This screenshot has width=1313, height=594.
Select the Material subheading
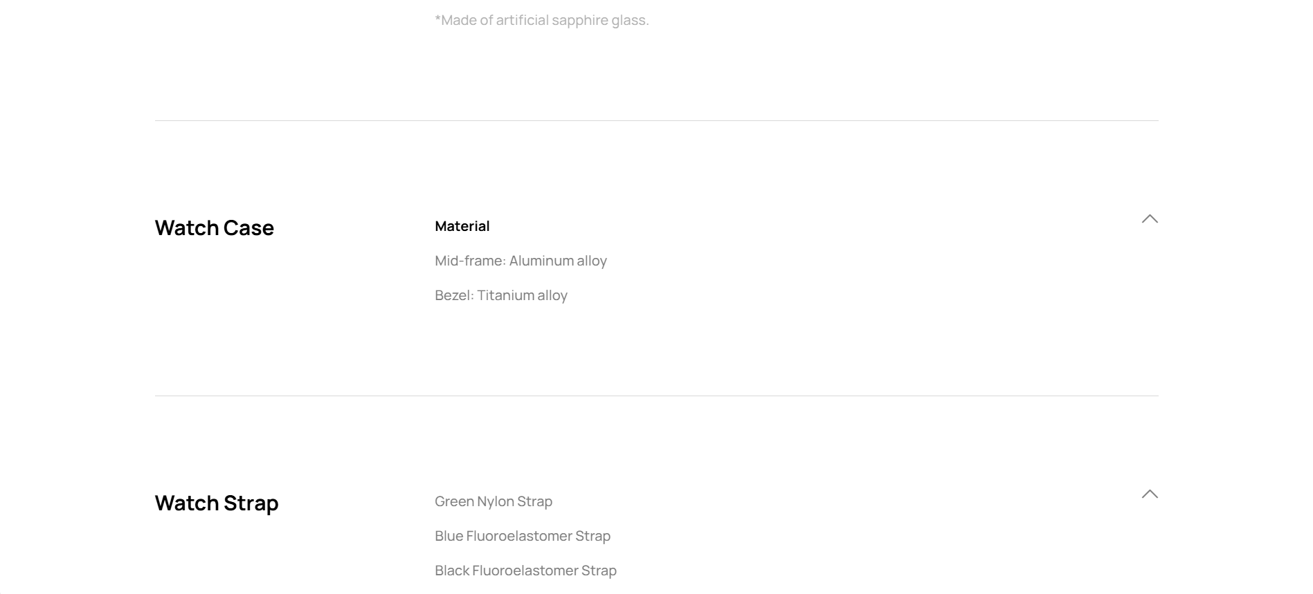pos(462,226)
